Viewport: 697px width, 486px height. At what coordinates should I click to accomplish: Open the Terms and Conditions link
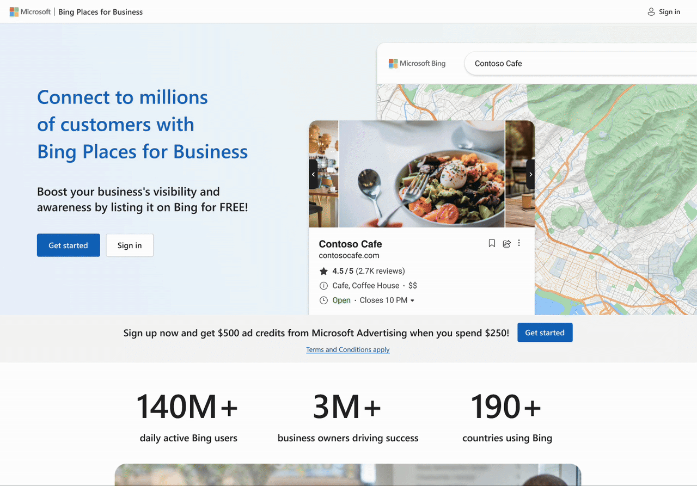tap(347, 349)
